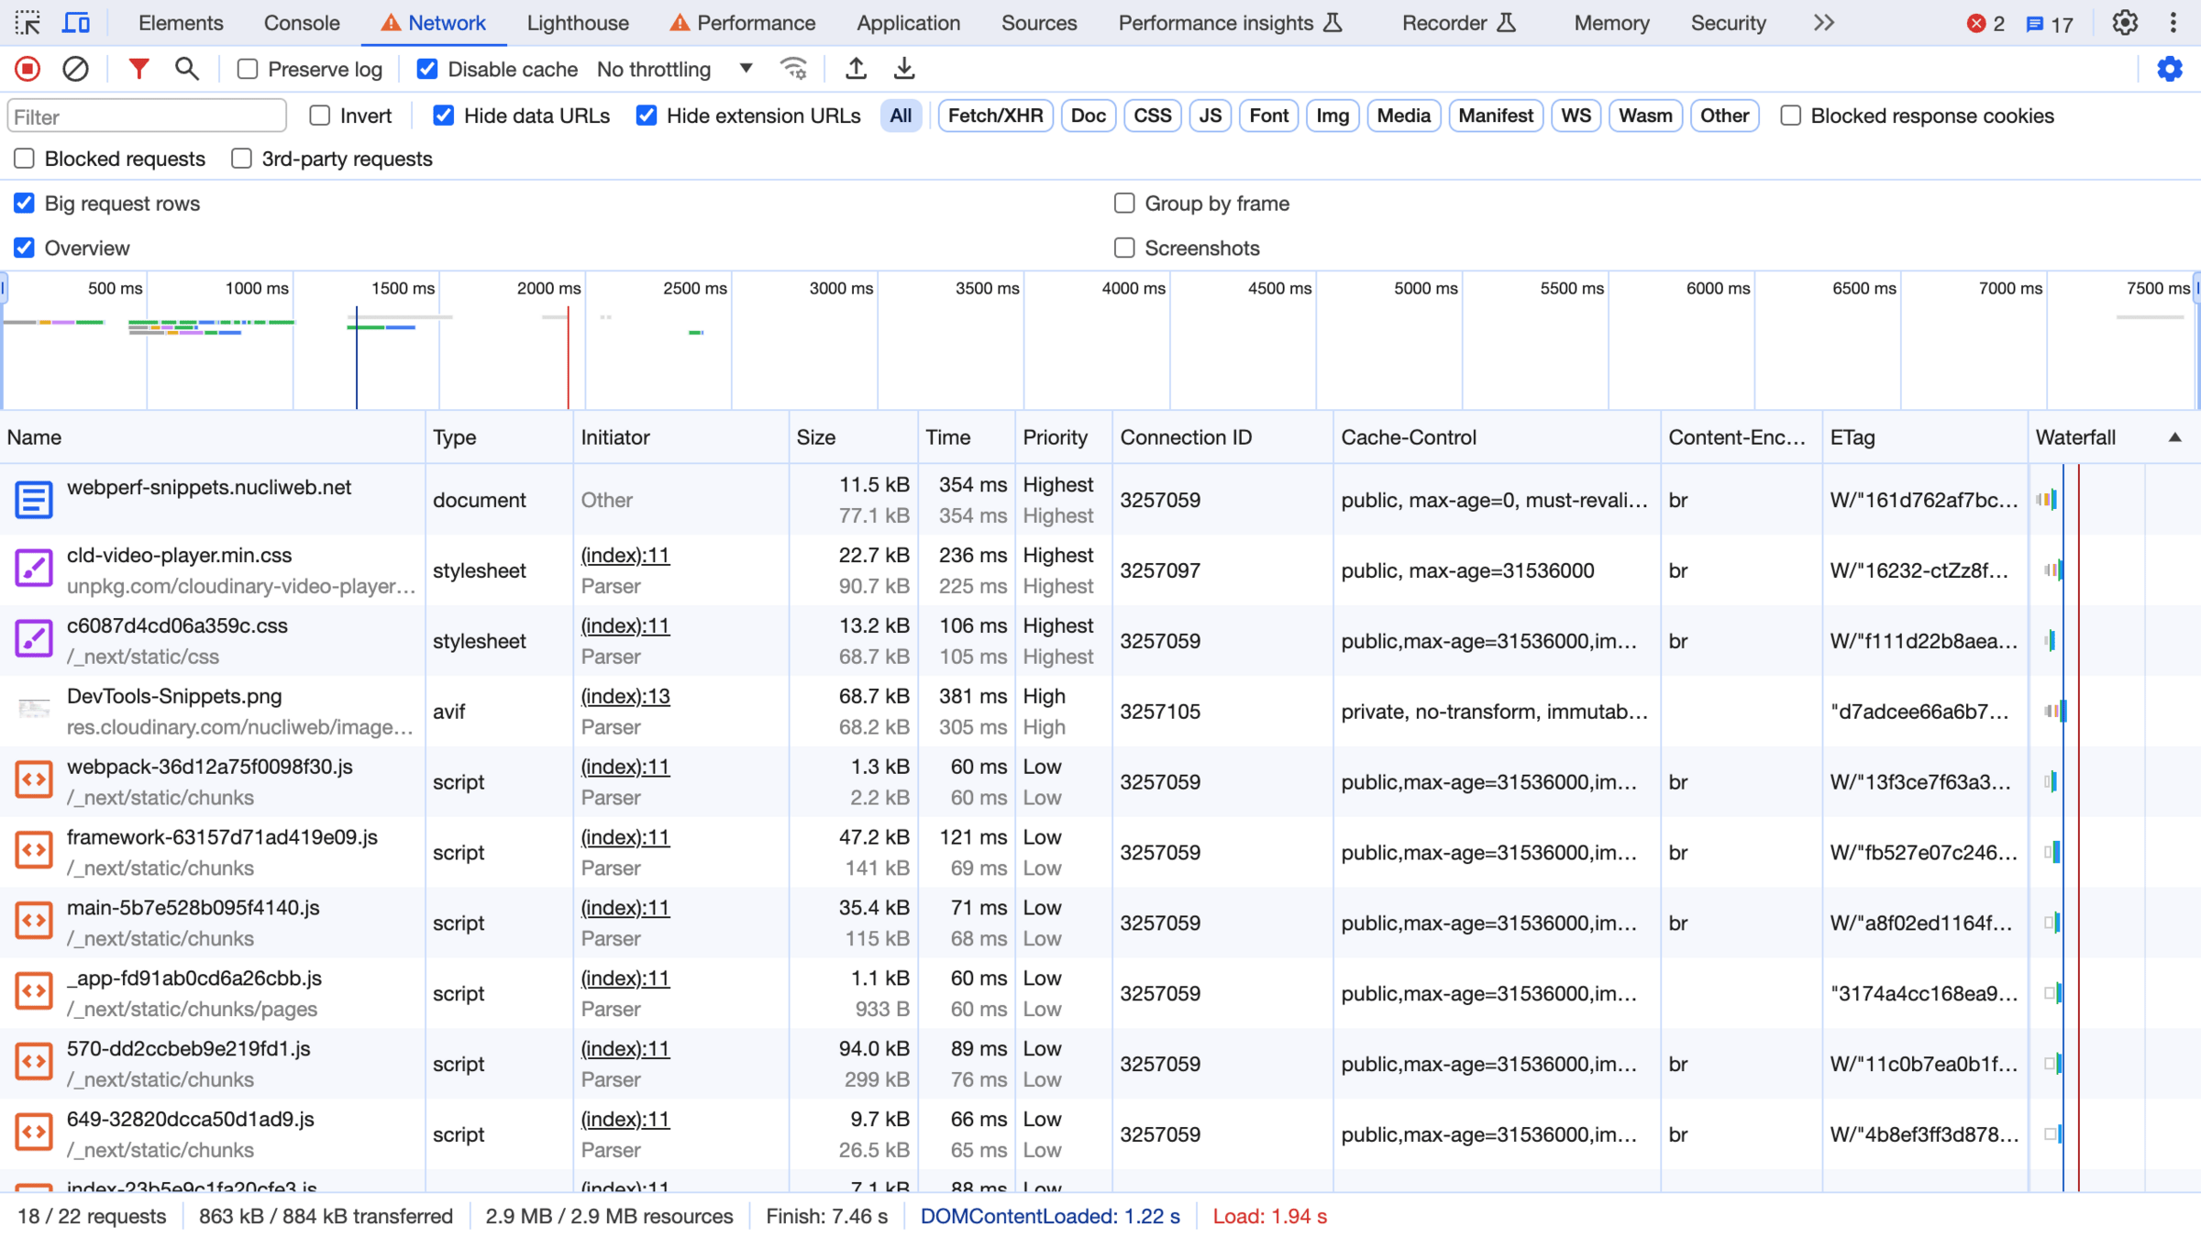Open the Application tab
The height and width of the screenshot is (1238, 2201).
908,23
